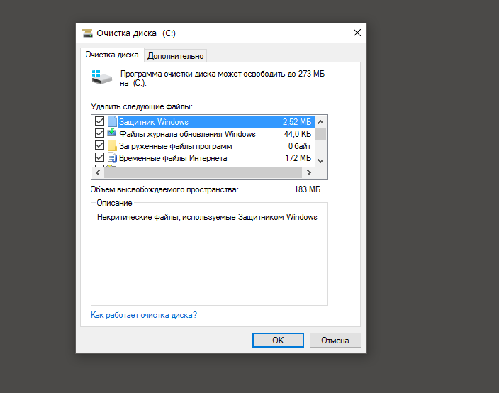Image resolution: width=499 pixels, height=393 pixels.
Task: Close the Очистка диска dialog
Action: tap(357, 33)
